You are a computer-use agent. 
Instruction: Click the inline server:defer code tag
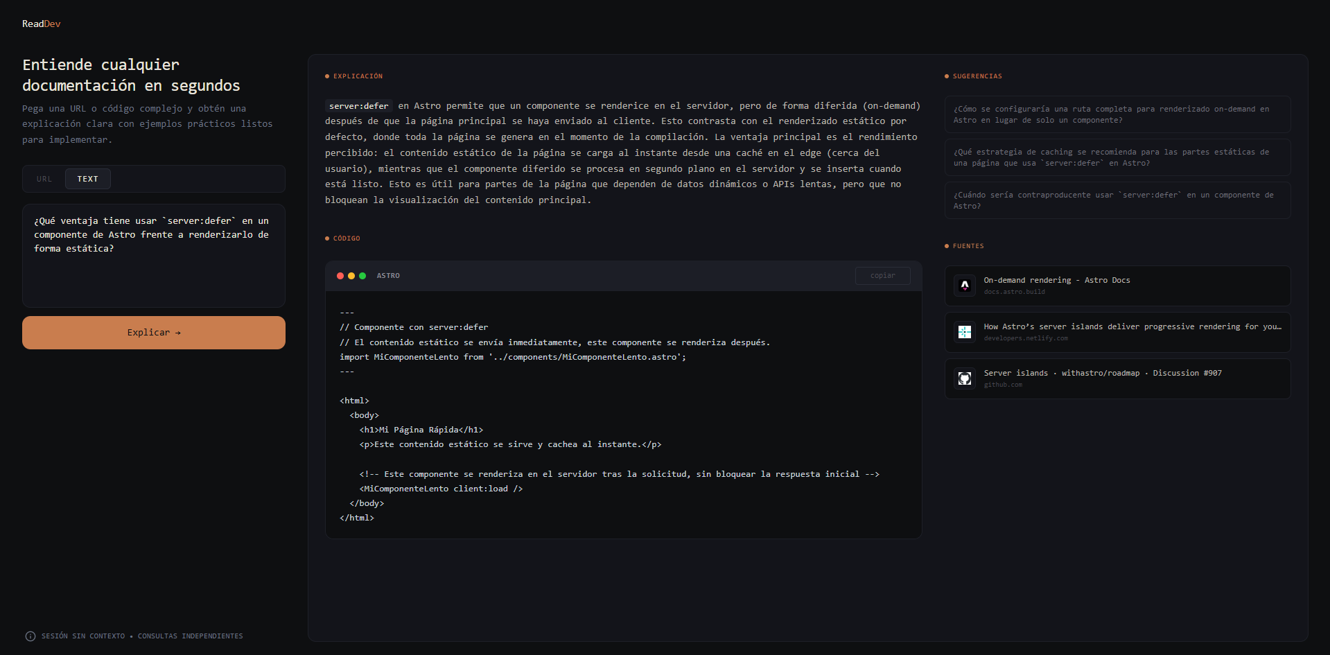coord(359,106)
